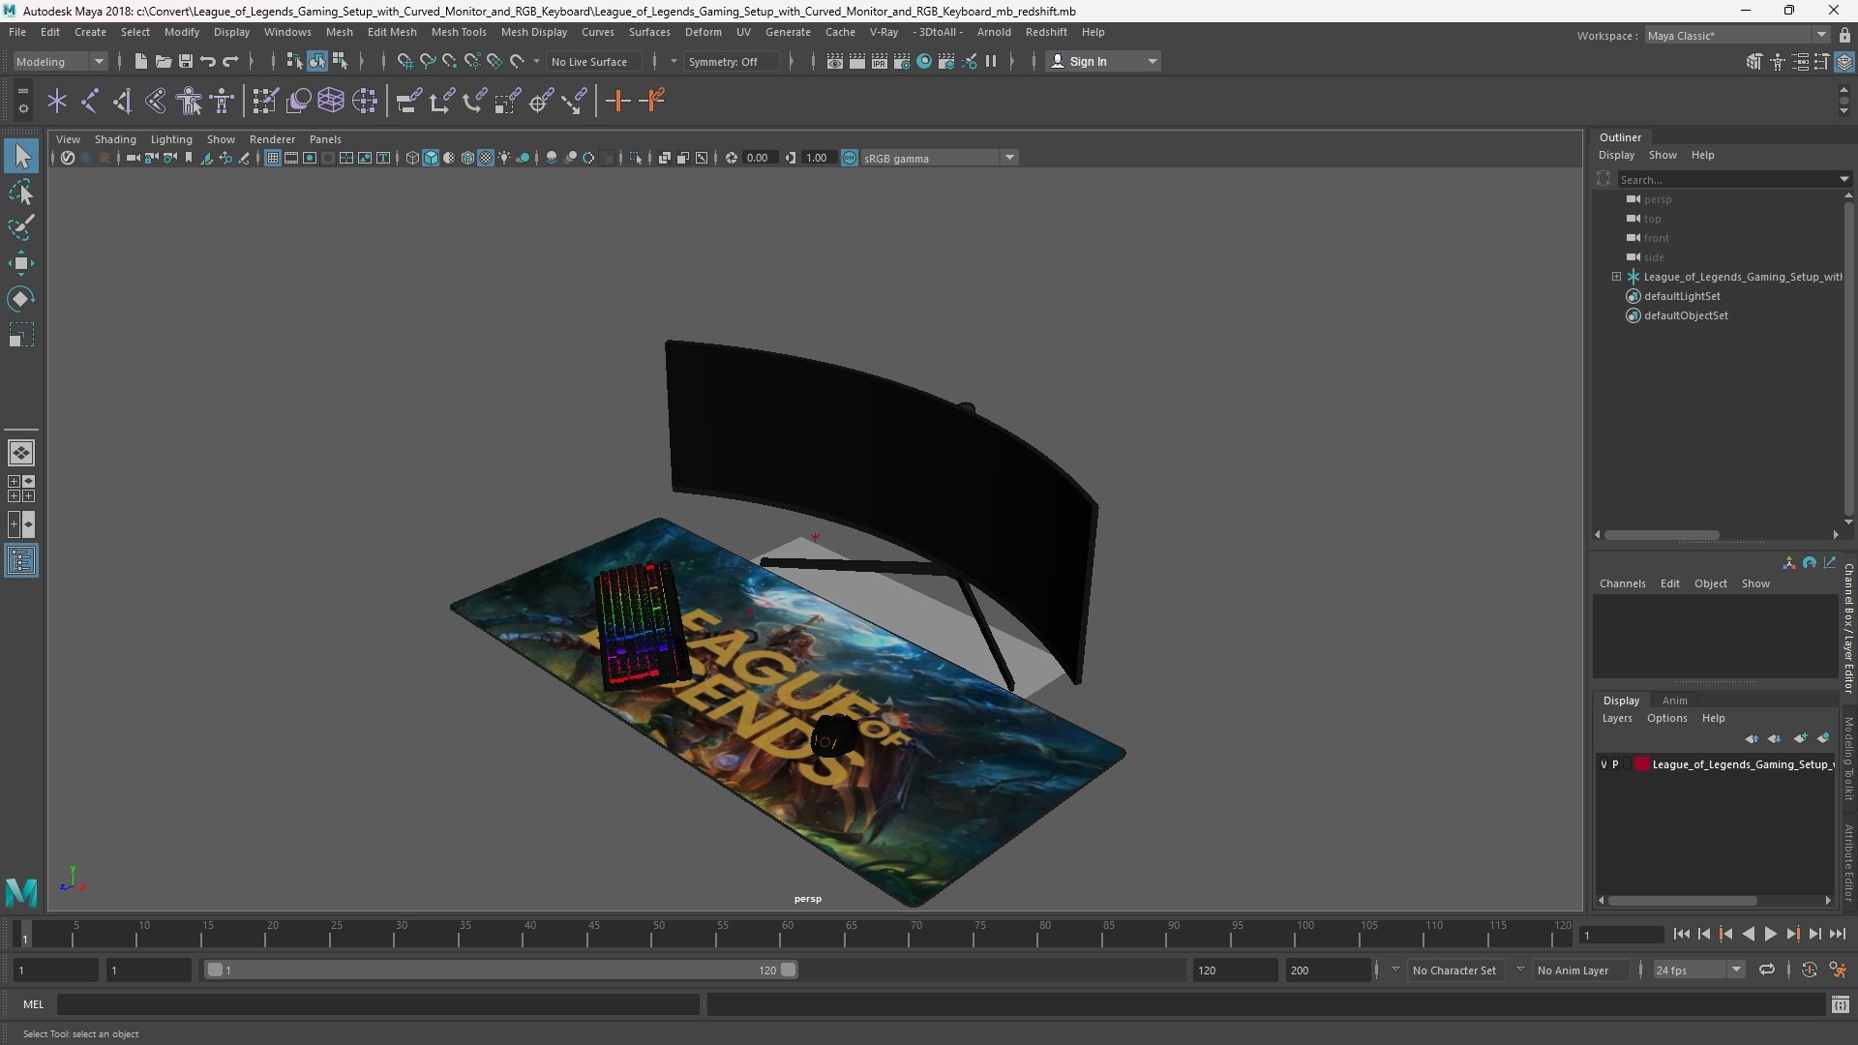Play animation forwards

point(1770,935)
